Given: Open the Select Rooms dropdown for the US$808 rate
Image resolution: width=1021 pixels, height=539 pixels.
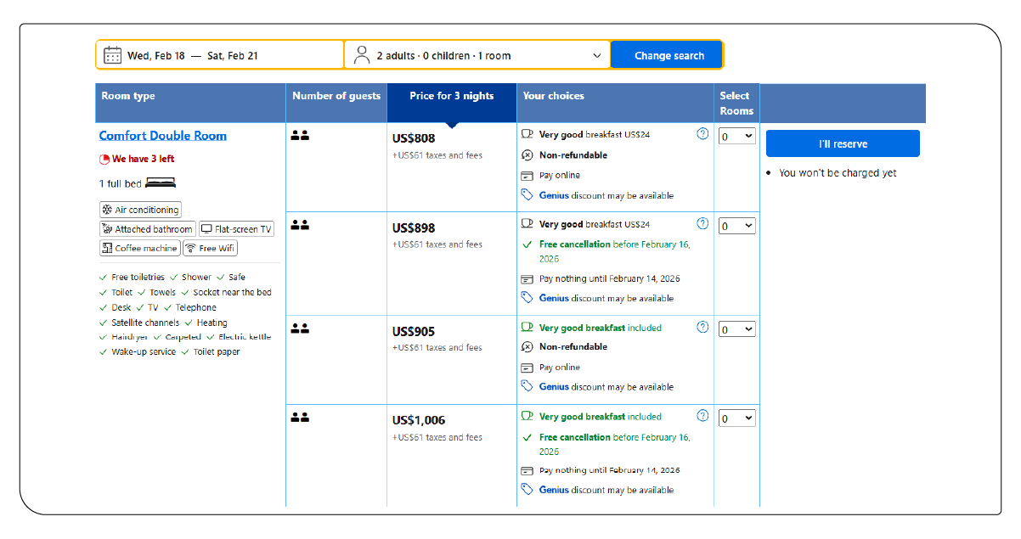Looking at the screenshot, I should [736, 135].
